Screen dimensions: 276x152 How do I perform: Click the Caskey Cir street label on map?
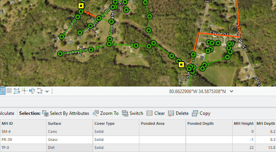(75, 51)
